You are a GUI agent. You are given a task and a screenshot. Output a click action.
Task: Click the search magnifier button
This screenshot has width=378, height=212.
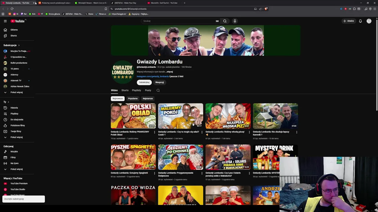point(225,21)
